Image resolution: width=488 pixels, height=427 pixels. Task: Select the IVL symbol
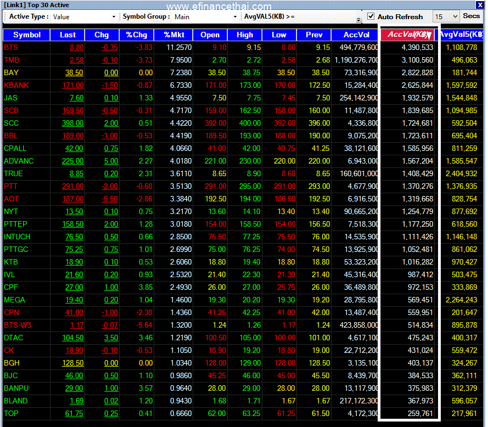[x=9, y=275]
